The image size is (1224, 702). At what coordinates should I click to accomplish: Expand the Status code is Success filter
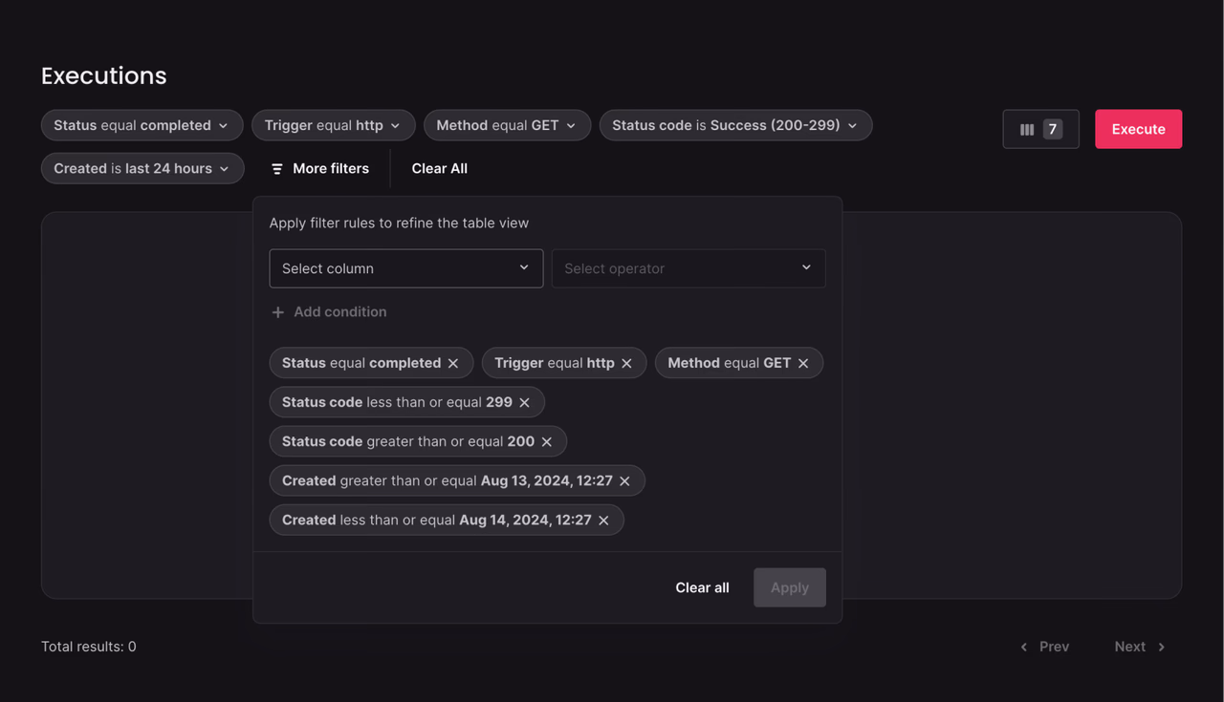[735, 125]
